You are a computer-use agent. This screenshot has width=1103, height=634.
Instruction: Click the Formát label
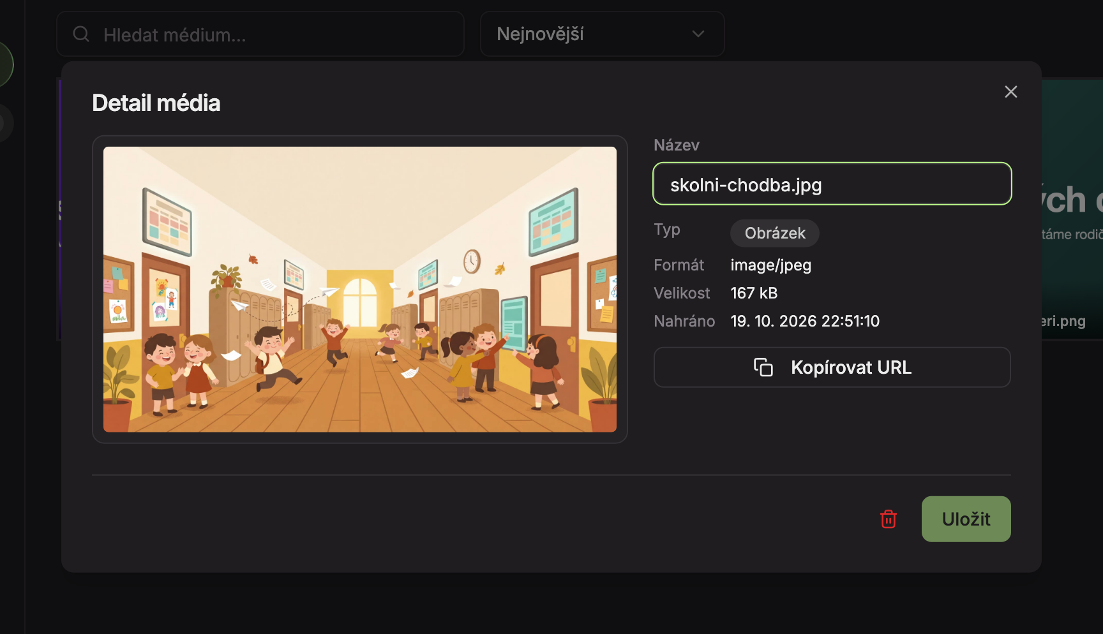[679, 265]
